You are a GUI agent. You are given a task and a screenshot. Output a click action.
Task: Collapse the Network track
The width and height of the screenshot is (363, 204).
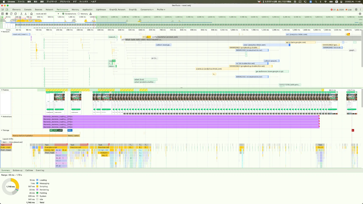coord(2,32)
